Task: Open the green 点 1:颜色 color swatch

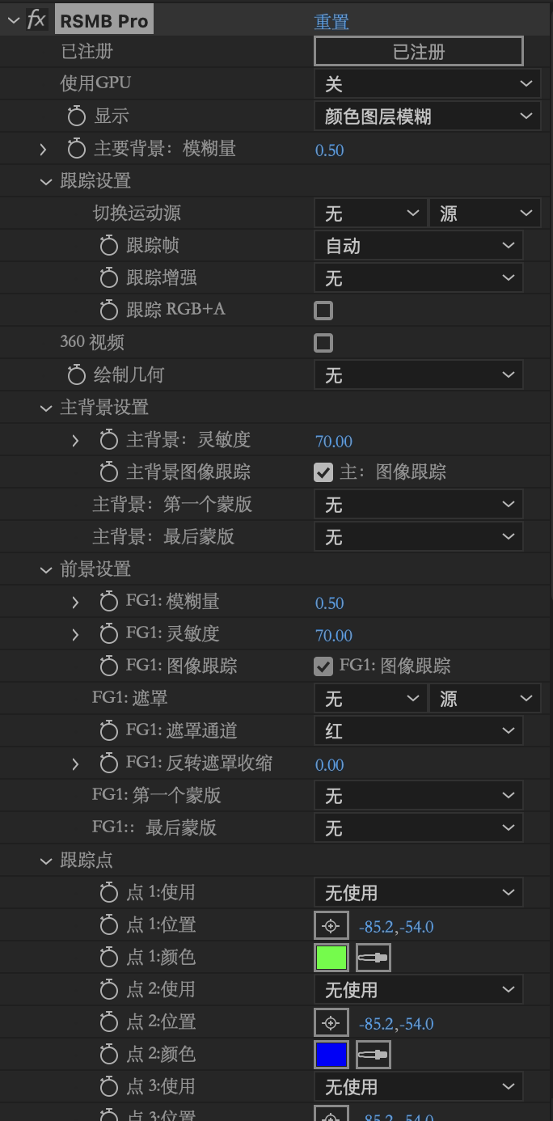Action: pos(331,958)
